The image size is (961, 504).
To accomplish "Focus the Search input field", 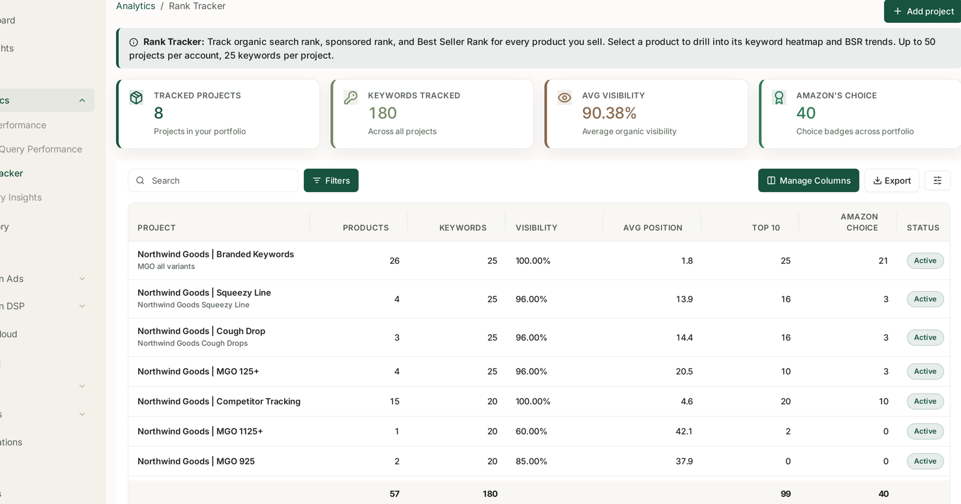I will click(x=213, y=181).
